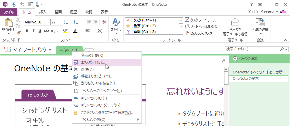Image resolution: width=290 pixels, height=126 pixels.
Task: Select the OneNote の基本 page in list
Action: click(258, 79)
